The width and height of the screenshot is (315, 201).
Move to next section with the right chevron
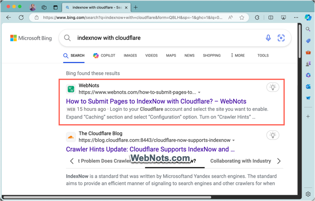click(x=279, y=161)
